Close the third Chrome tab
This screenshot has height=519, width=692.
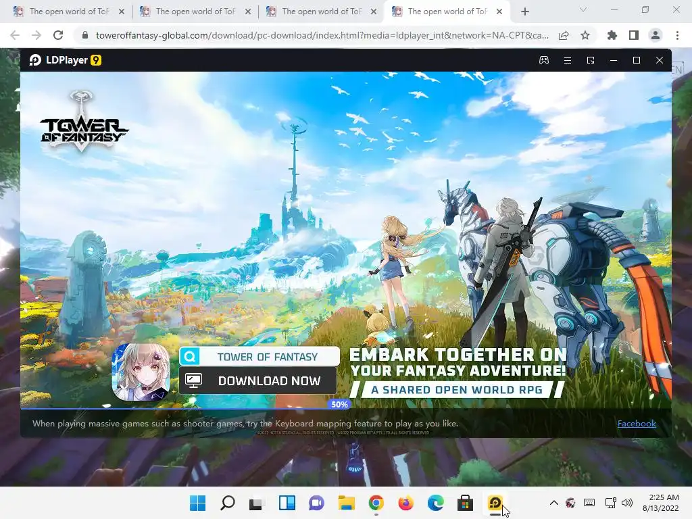(374, 11)
